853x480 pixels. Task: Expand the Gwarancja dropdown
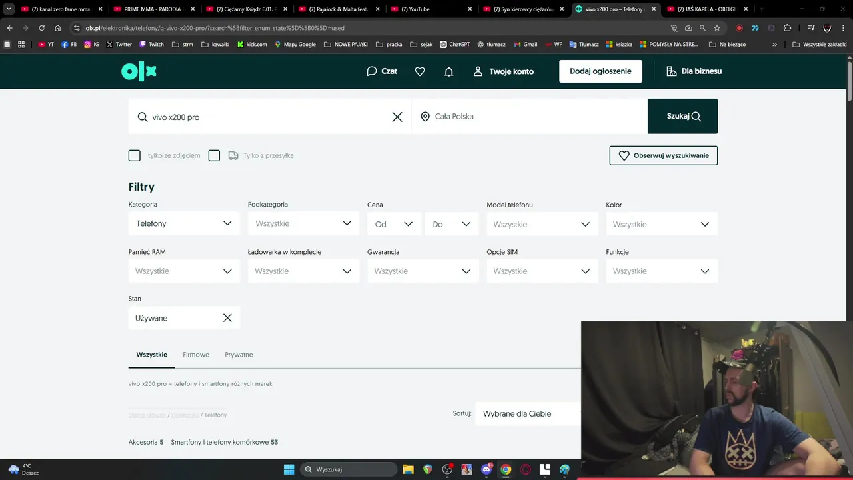[x=423, y=271]
